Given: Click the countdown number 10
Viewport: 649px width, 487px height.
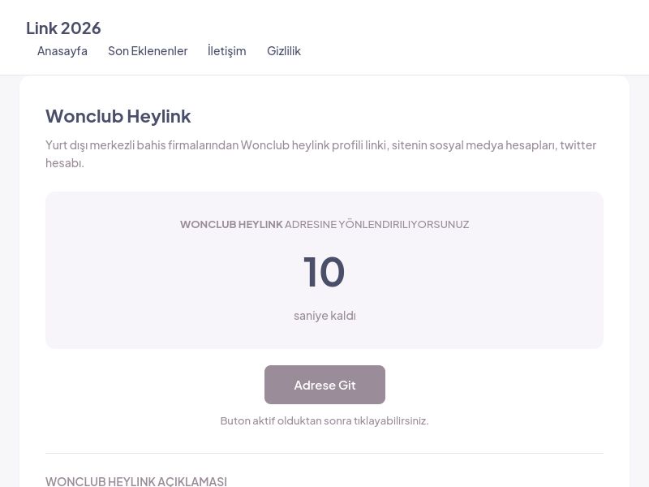Looking at the screenshot, I should [x=324, y=272].
